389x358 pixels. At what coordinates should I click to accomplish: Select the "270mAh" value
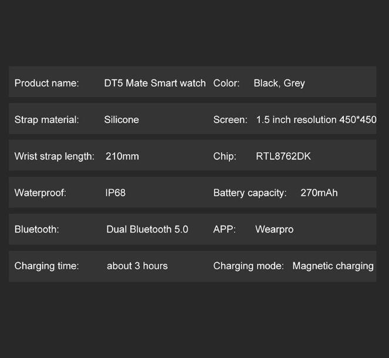point(319,192)
